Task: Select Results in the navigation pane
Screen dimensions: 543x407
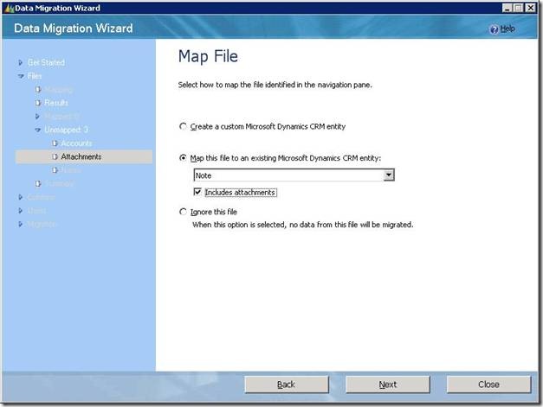Action: (56, 103)
